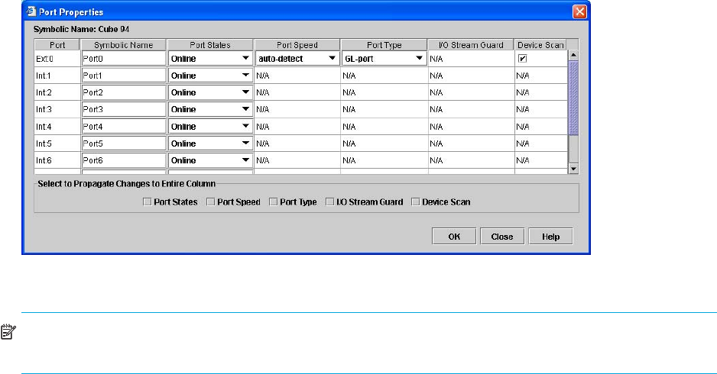Toggle Device Scan checkbox for Ext:0
717x374 pixels.
pyautogui.click(x=521, y=58)
